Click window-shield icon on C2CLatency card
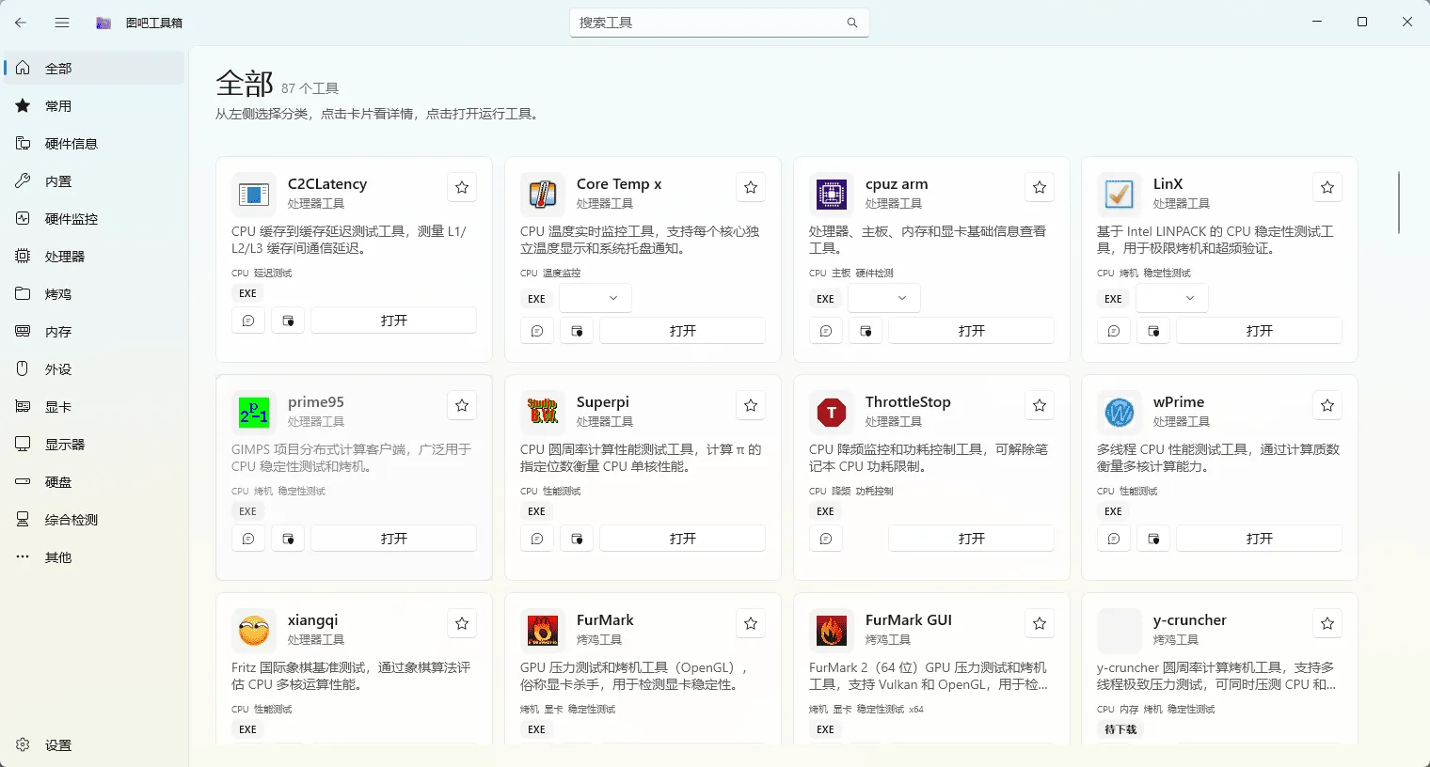 tap(288, 321)
